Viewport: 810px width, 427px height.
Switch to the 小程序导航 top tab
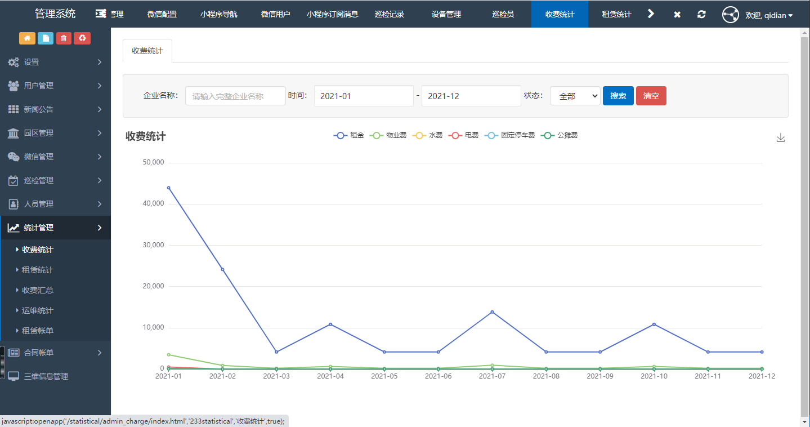coord(219,14)
